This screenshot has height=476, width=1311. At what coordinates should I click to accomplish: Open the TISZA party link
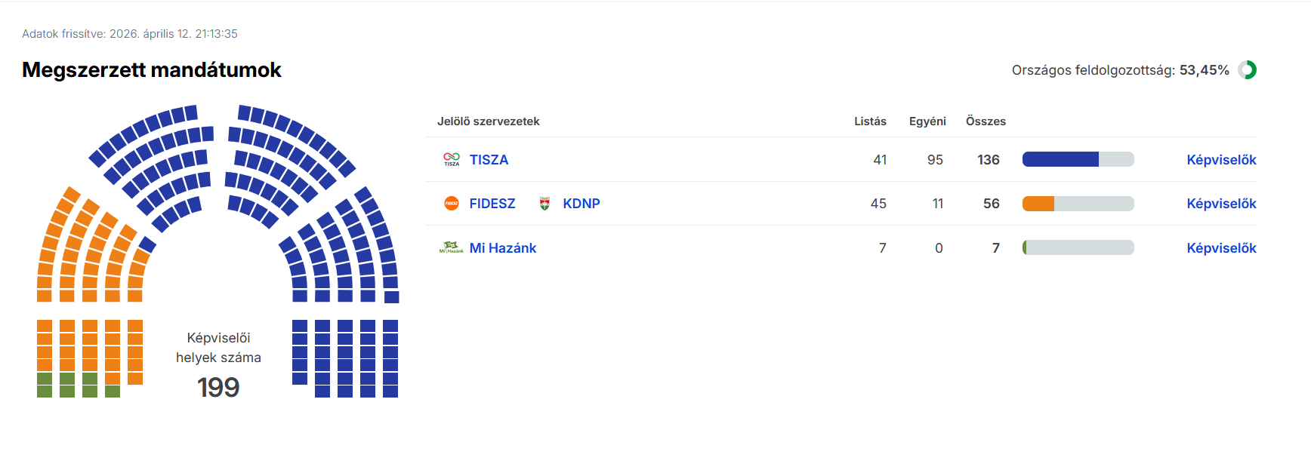click(489, 160)
